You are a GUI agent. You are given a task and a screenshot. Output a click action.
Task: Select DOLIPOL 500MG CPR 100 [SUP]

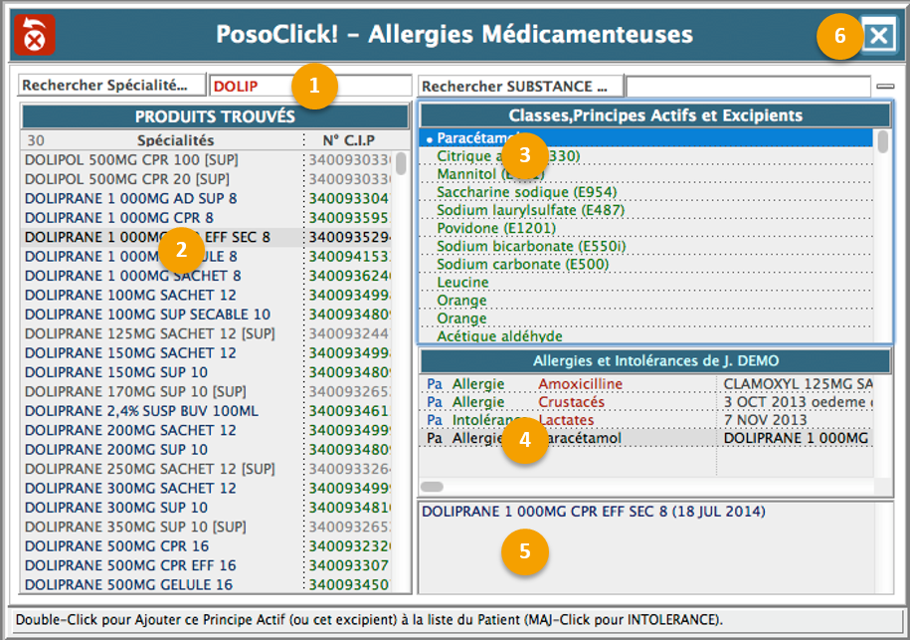point(127,159)
